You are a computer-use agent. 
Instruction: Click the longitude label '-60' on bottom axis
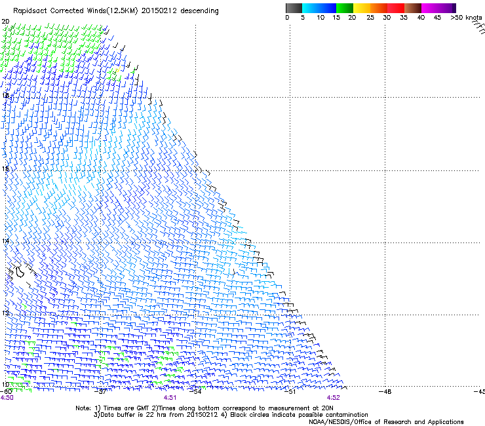6,392
